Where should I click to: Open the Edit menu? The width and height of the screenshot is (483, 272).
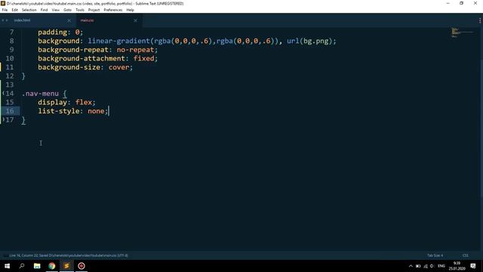click(x=15, y=10)
